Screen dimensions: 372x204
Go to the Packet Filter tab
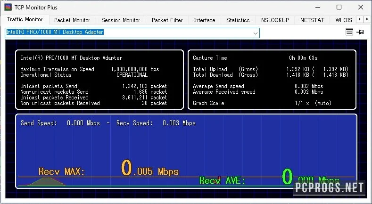167,20
